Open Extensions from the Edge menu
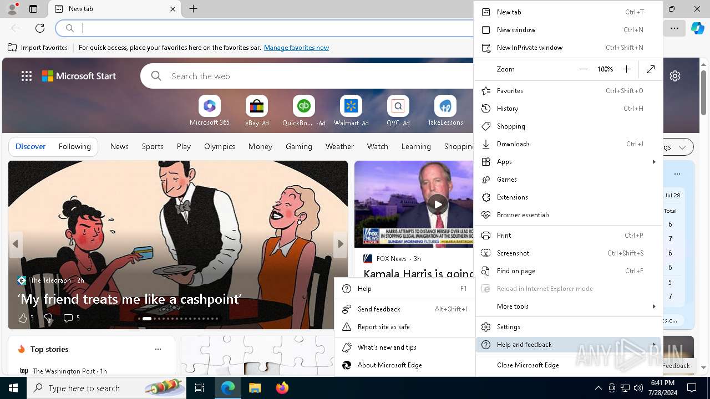Image resolution: width=710 pixels, height=399 pixels. click(569, 197)
